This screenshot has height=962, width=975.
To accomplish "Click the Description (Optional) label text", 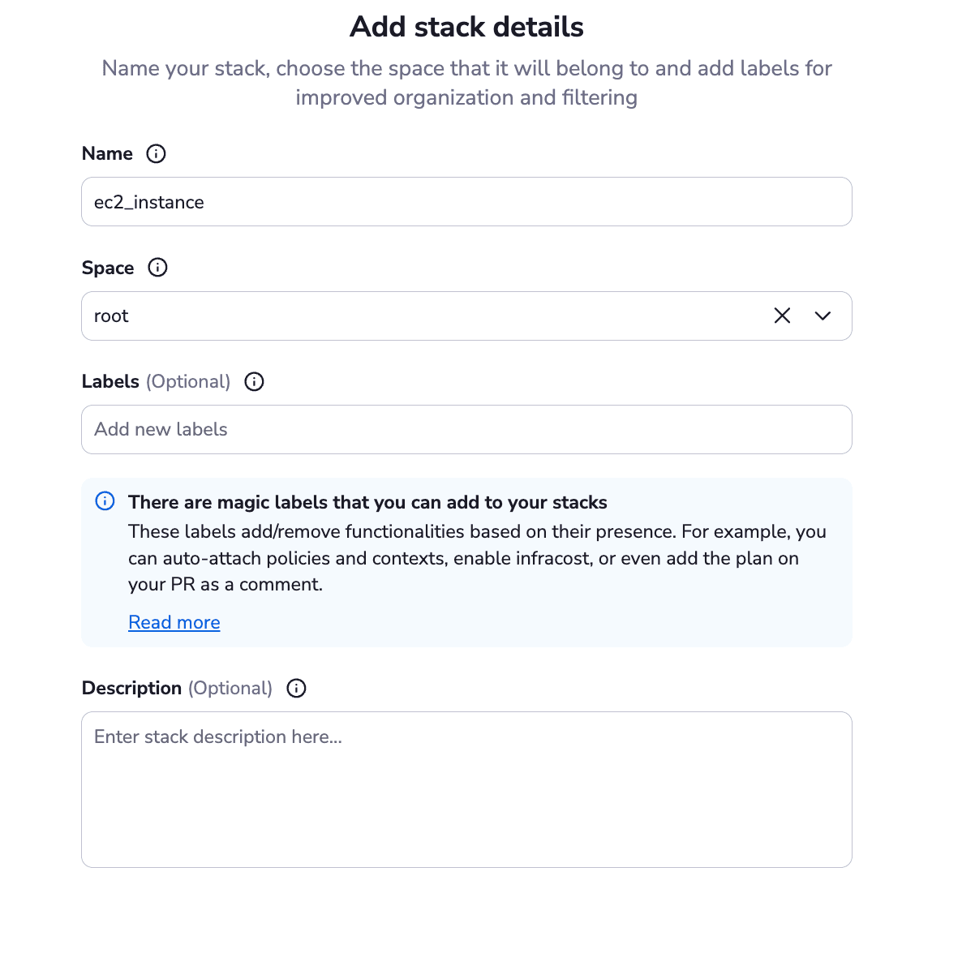I will 177,688.
